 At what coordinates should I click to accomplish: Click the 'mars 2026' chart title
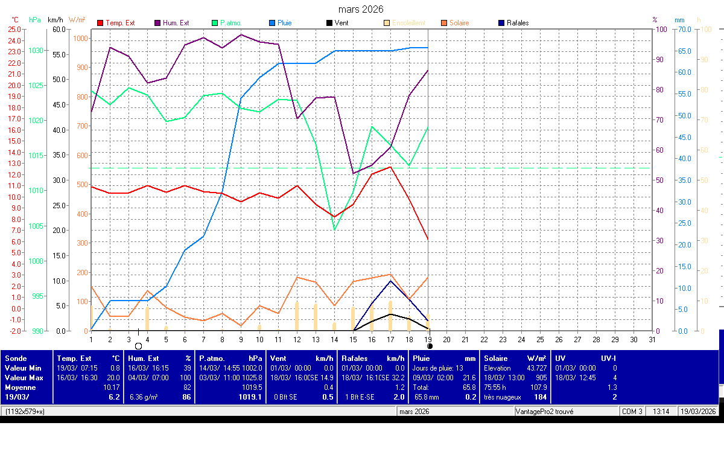tap(360, 9)
